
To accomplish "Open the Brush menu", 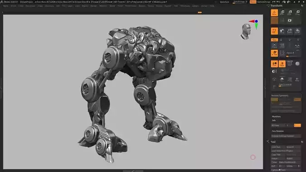I will tap(14, 6).
